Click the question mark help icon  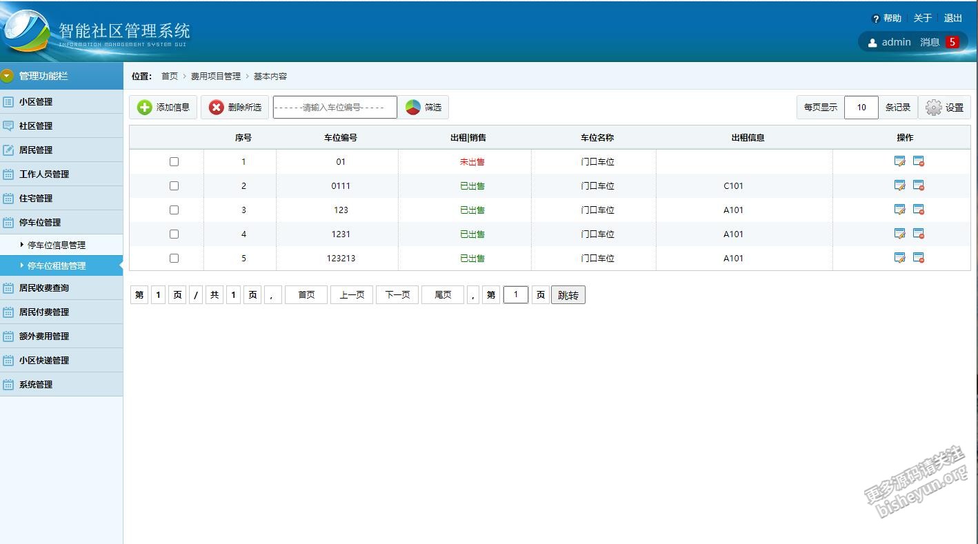876,19
